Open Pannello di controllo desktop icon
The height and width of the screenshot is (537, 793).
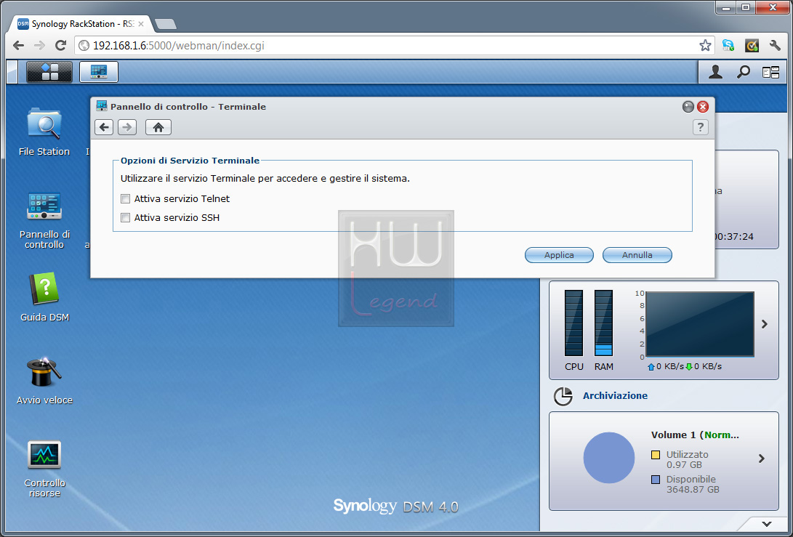[x=44, y=220]
